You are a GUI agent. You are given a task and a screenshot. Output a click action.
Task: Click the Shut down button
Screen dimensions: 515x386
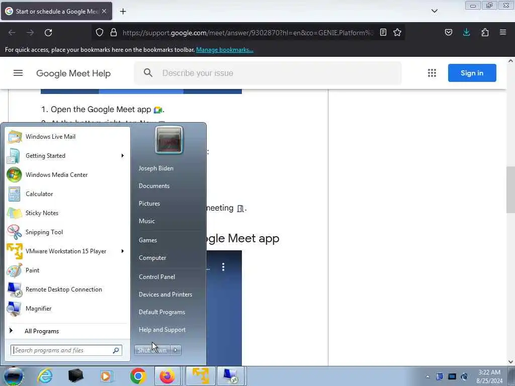152,350
